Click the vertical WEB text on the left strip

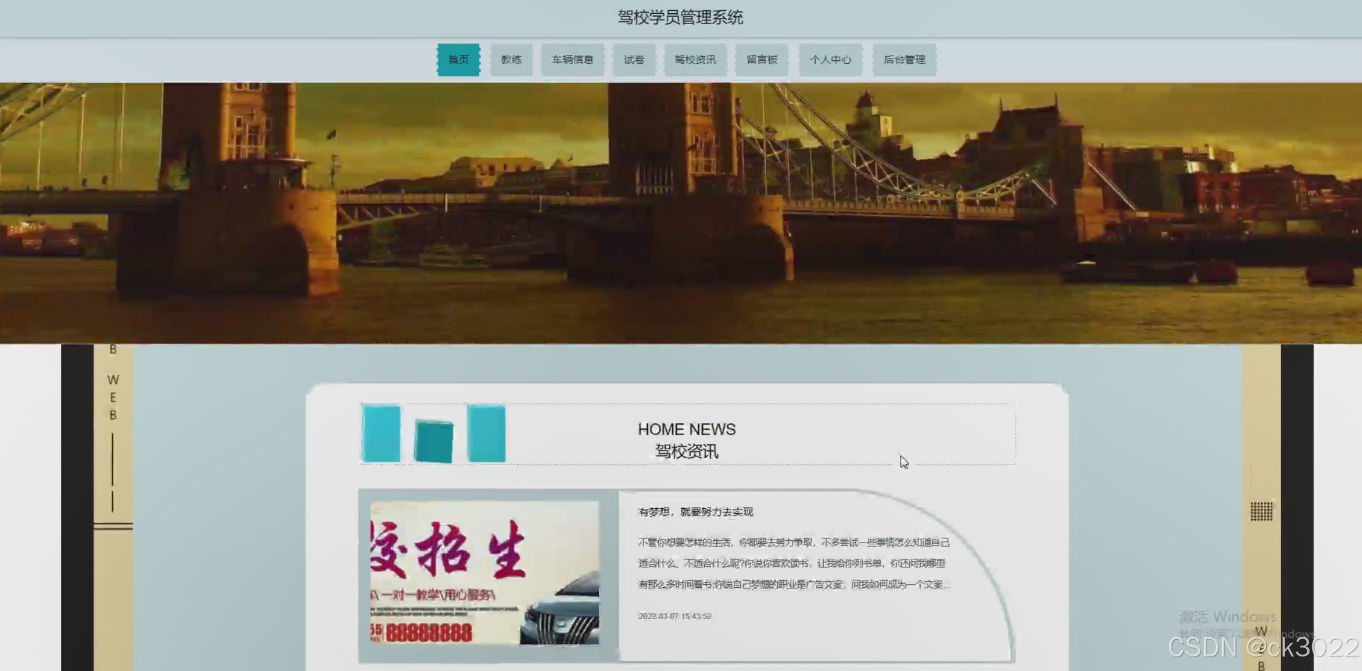(x=113, y=397)
